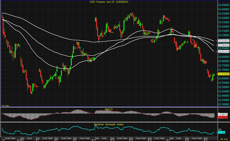Screen dimensions: 230x141
Task: Click the No Gaps label
Action: [x=6, y=106]
